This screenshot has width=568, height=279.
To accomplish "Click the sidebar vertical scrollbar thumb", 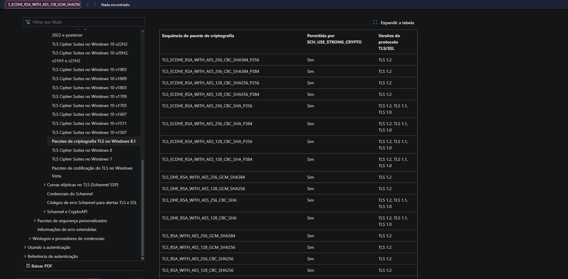I will tap(142, 208).
